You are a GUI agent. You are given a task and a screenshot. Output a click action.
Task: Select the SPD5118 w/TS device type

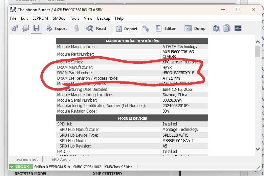point(175,135)
